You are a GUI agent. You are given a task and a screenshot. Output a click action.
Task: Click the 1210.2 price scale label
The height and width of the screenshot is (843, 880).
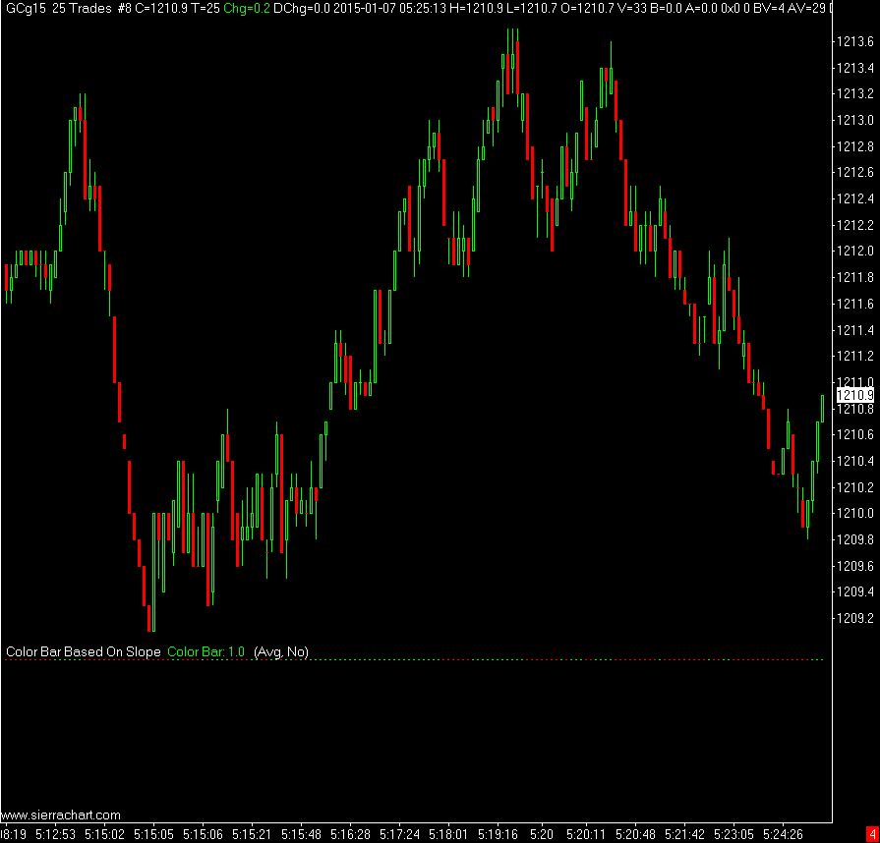coord(855,487)
